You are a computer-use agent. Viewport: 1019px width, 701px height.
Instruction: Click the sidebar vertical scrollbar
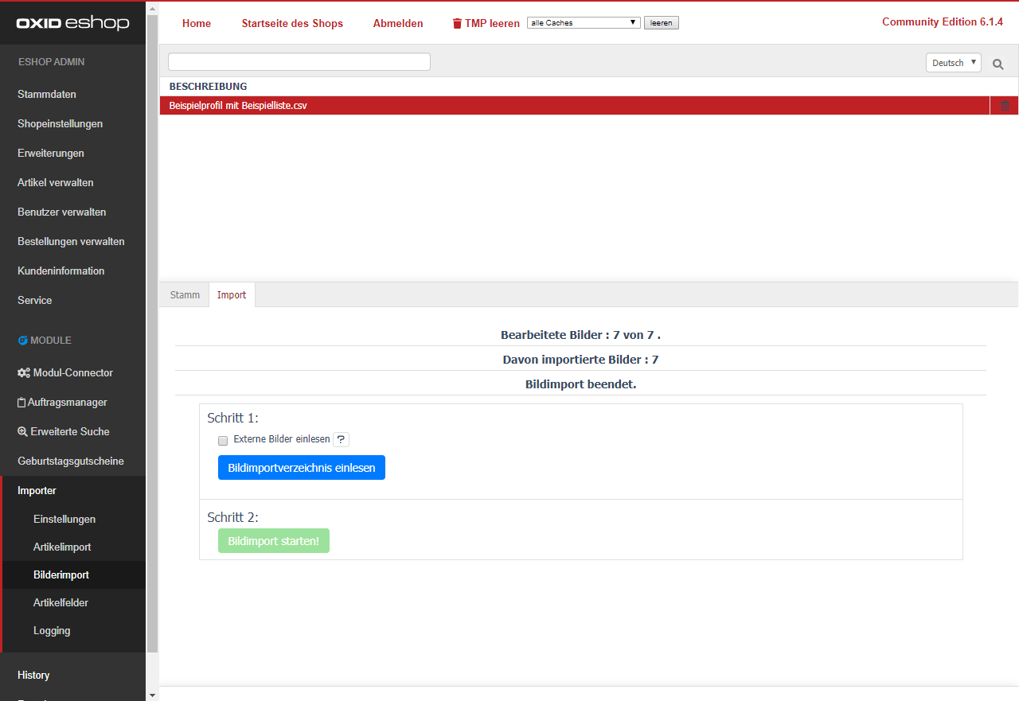(x=152, y=334)
